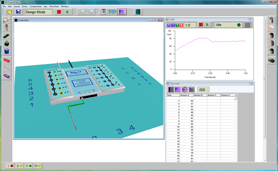This screenshot has height=171, width=278.
Task: Save project with the floppy disk icon
Action: tap(18, 12)
